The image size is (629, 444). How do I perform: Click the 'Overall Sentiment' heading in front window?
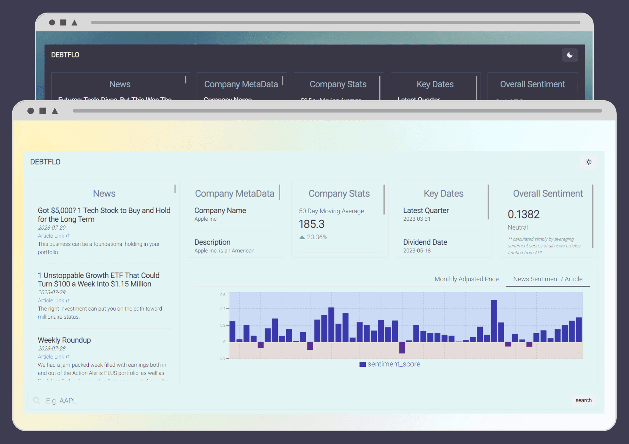548,193
